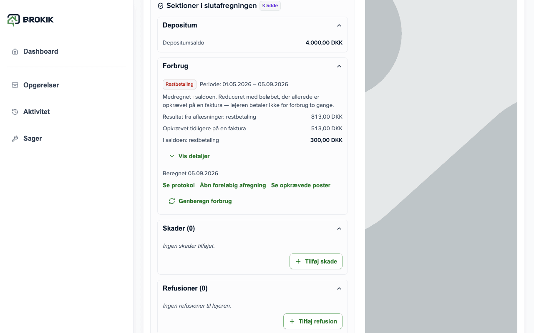The height and width of the screenshot is (333, 534).
Task: Click the Aktivitet history clock icon
Action: tap(15, 112)
